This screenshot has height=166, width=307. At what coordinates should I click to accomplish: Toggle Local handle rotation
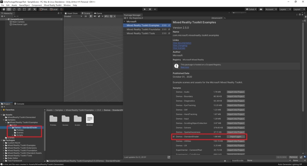click(x=54, y=9)
